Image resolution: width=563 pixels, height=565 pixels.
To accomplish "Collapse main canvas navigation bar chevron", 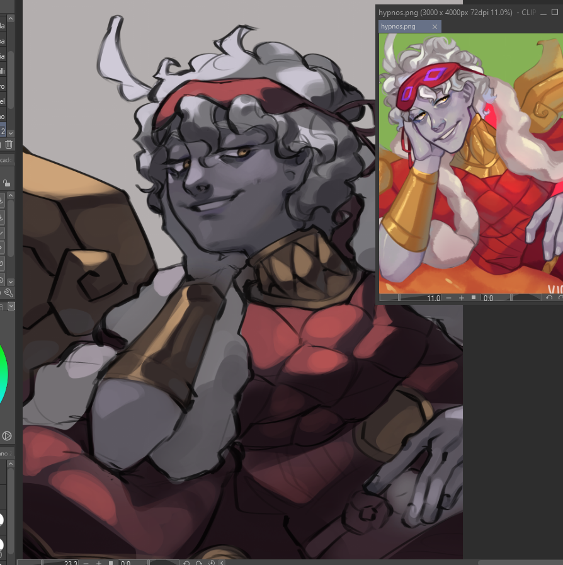I will coord(222,562).
